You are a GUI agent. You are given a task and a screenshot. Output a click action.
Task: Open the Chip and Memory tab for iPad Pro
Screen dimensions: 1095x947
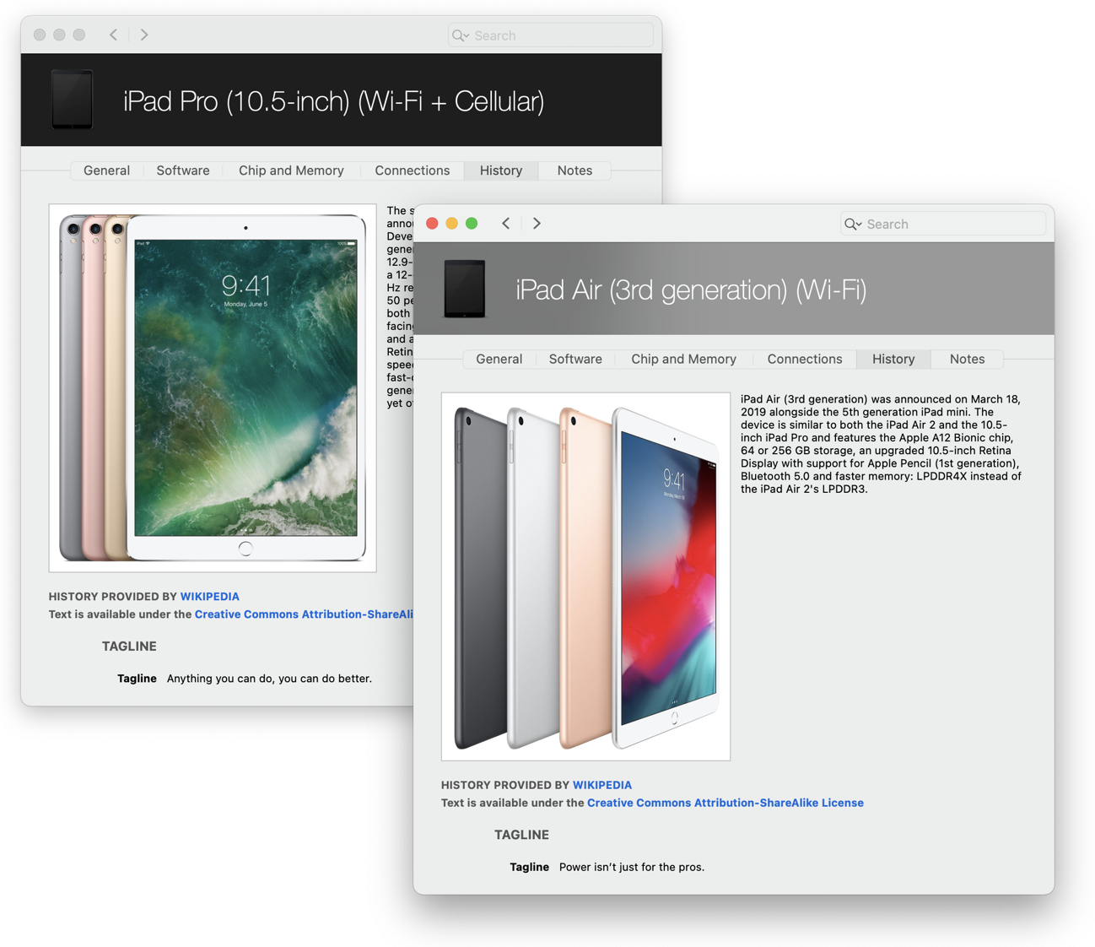(290, 170)
